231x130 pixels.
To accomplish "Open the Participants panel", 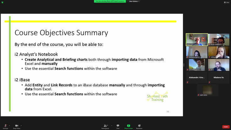I will (105, 126).
